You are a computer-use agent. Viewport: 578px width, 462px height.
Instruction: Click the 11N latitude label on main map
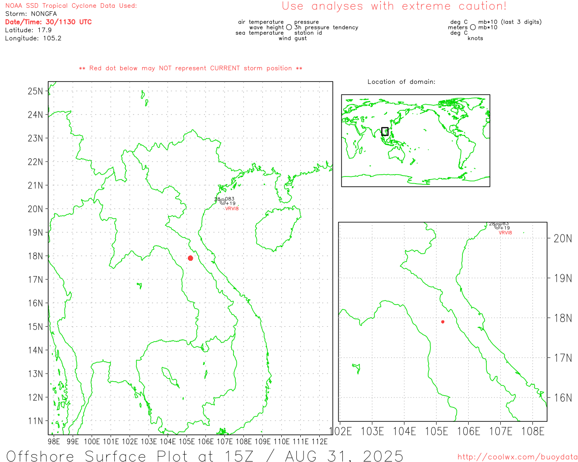[x=35, y=421]
